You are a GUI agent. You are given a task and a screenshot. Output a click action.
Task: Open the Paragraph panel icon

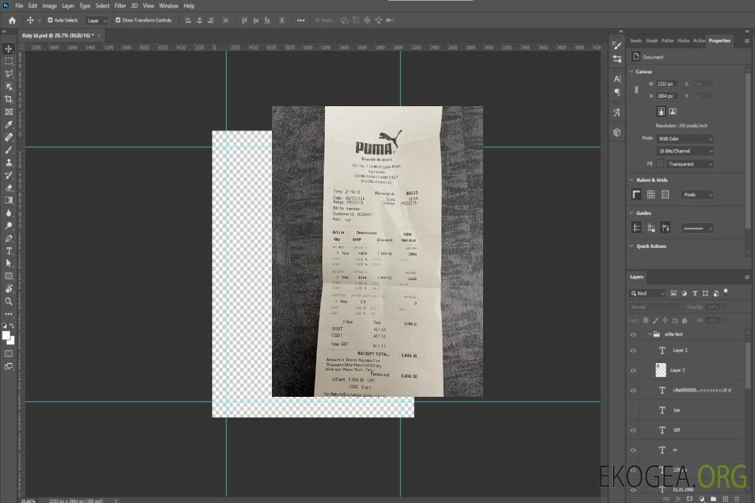[x=617, y=92]
